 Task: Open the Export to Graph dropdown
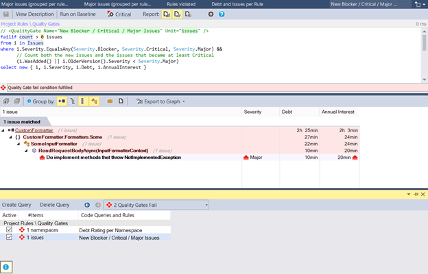(162, 101)
